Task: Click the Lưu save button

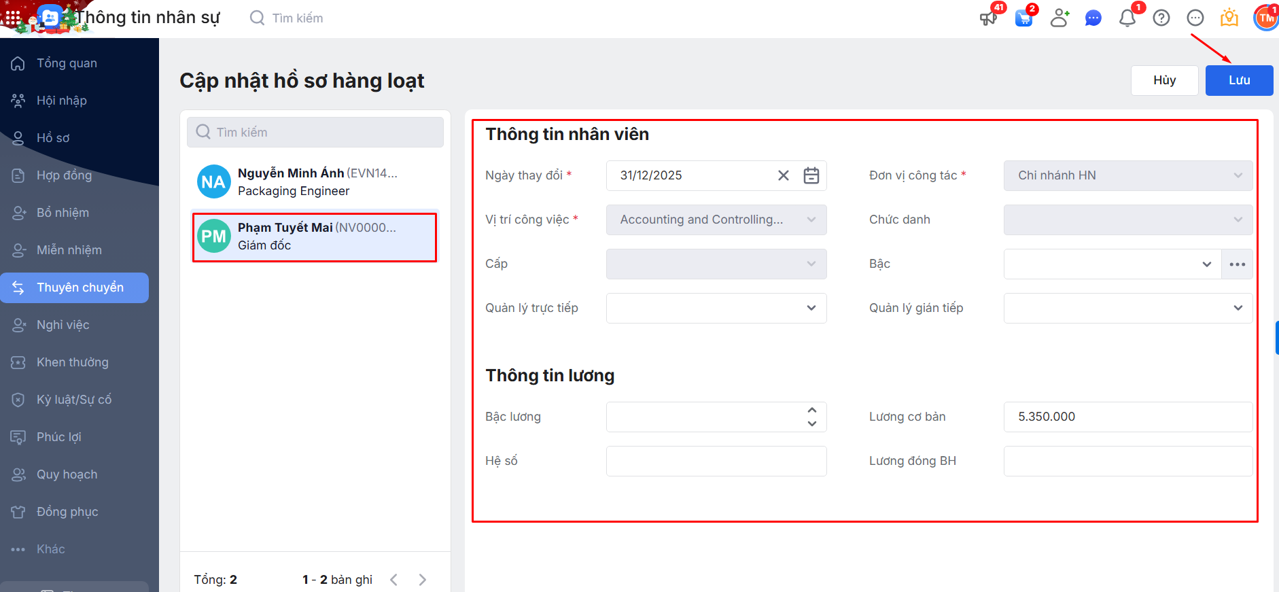Action: 1239,80
